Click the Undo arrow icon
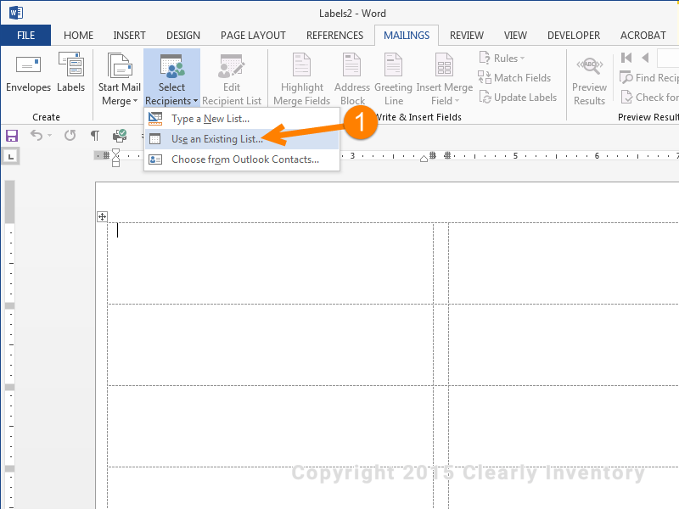Screen dimensions: 679x509 point(36,136)
